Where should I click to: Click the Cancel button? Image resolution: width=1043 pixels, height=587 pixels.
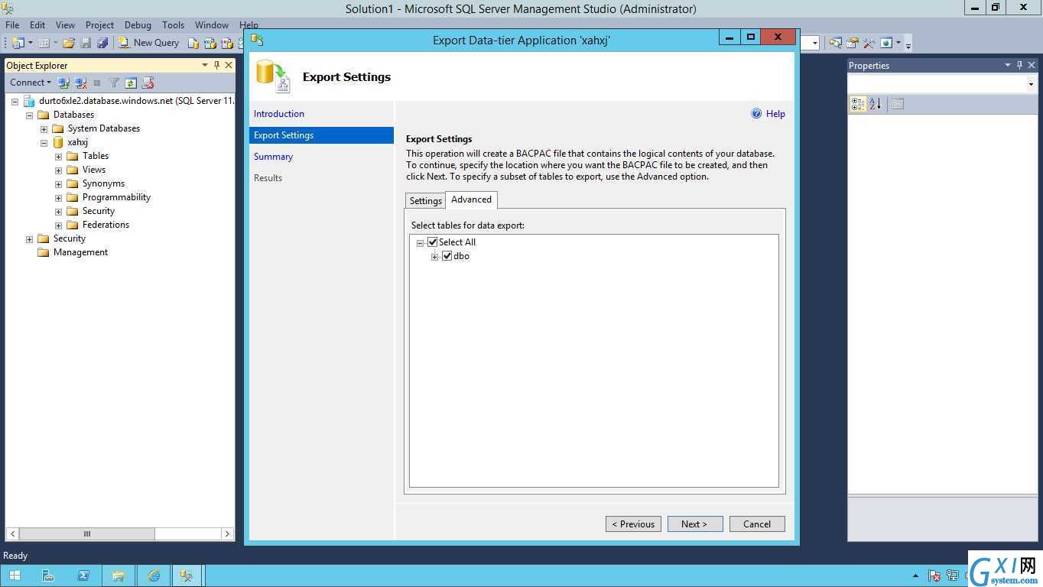(757, 524)
